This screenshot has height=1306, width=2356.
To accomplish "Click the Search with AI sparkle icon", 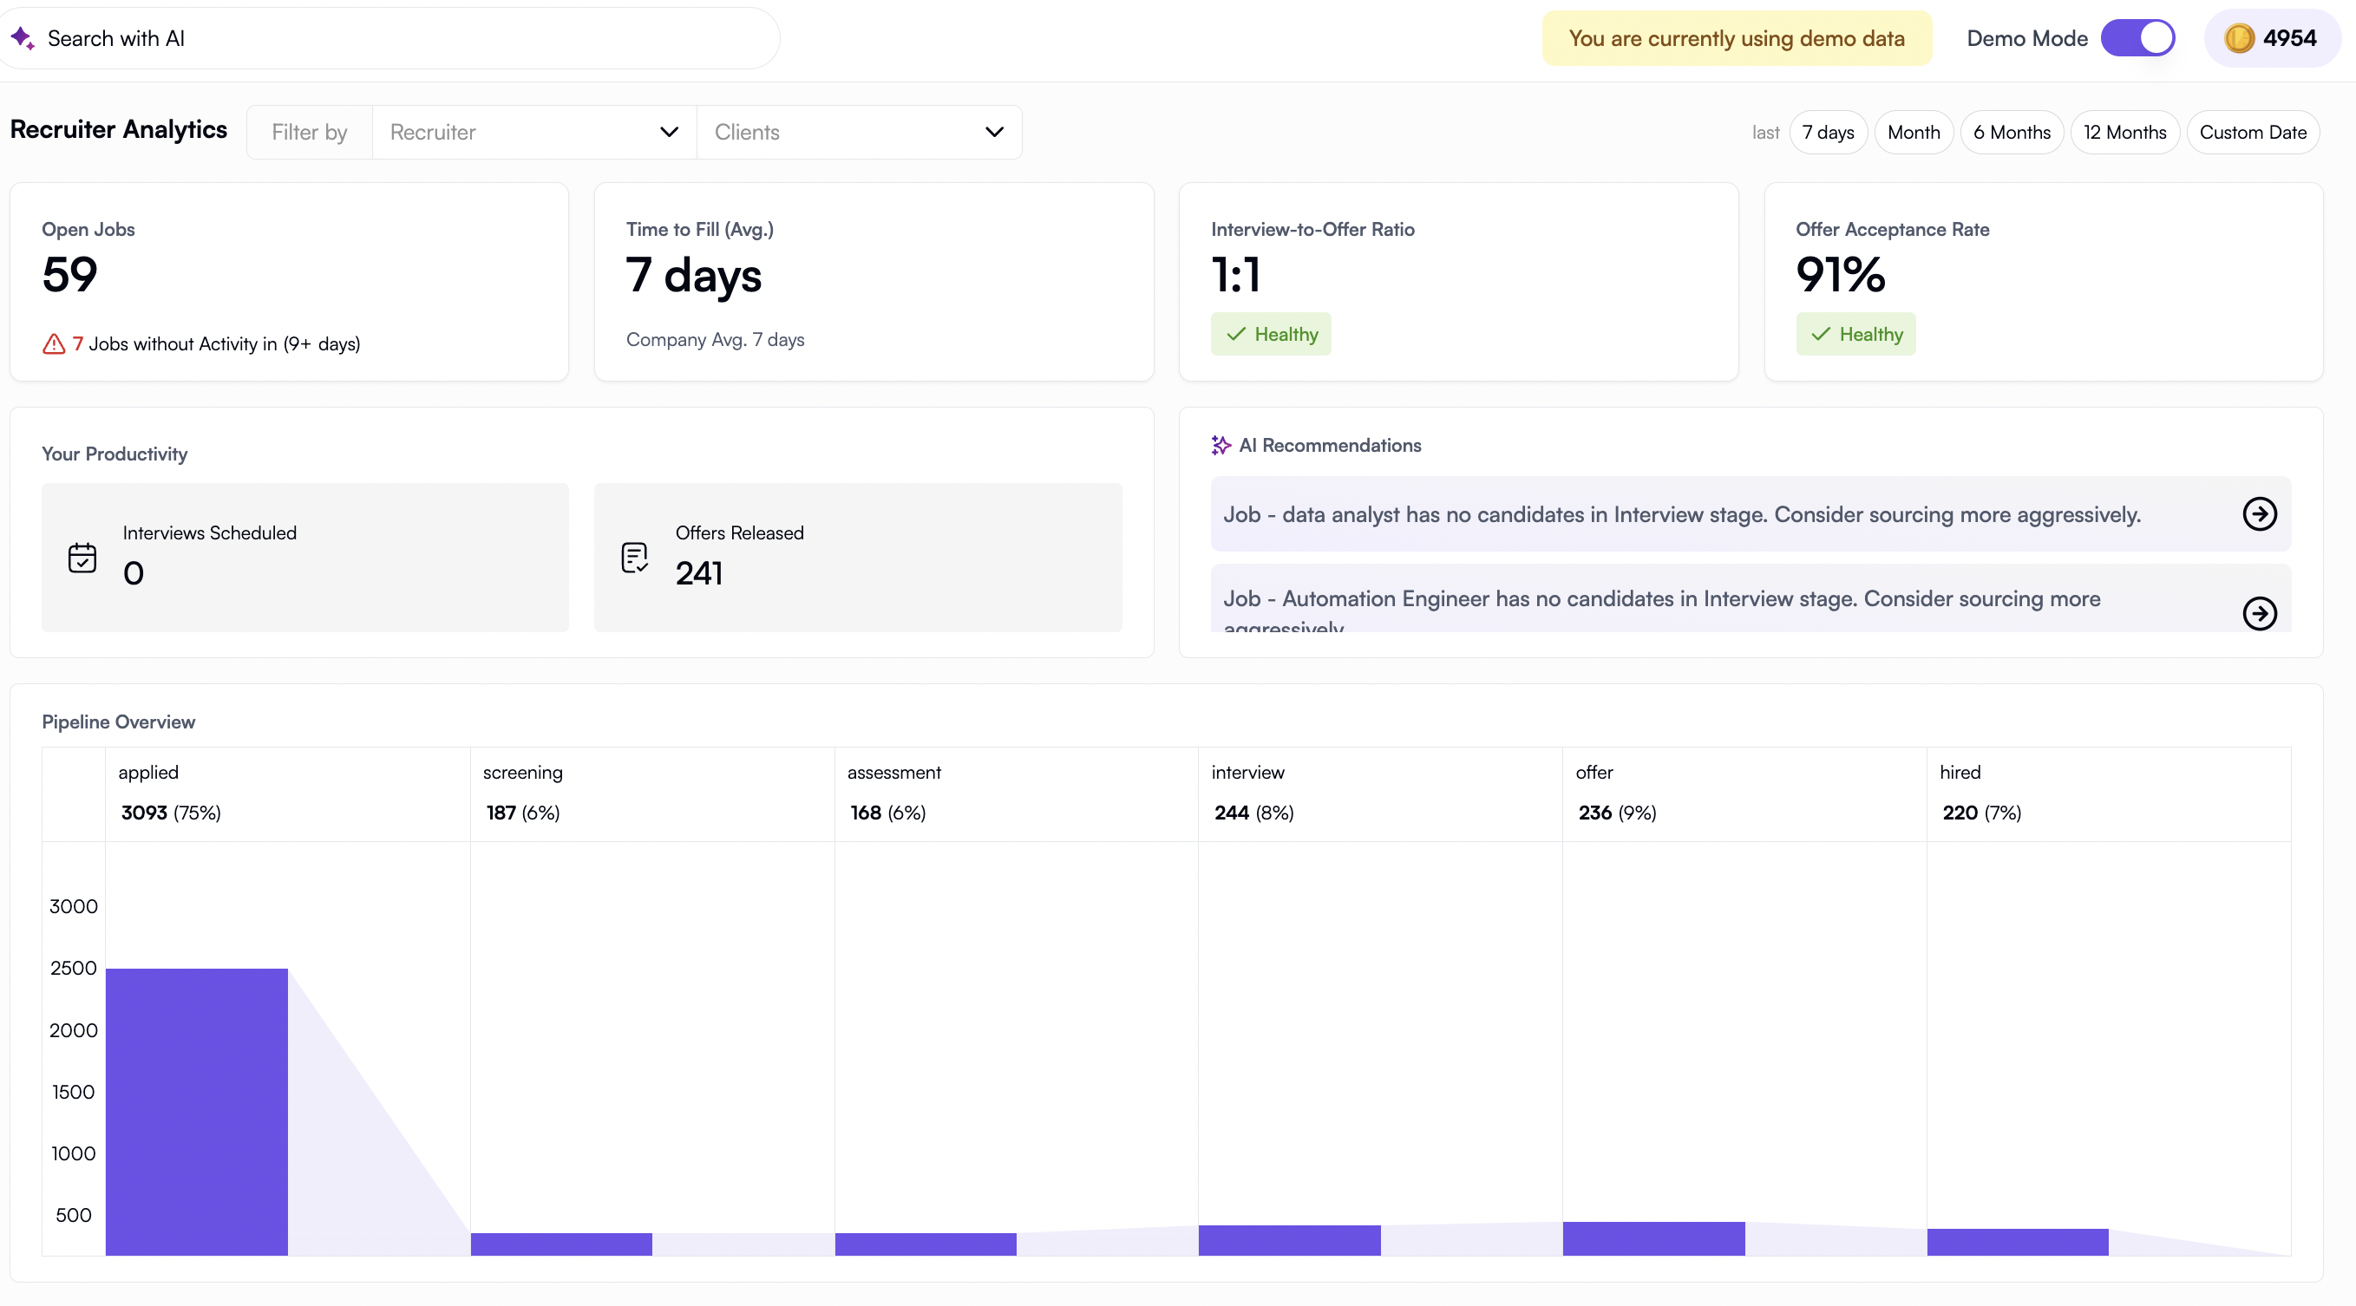I will click(23, 37).
